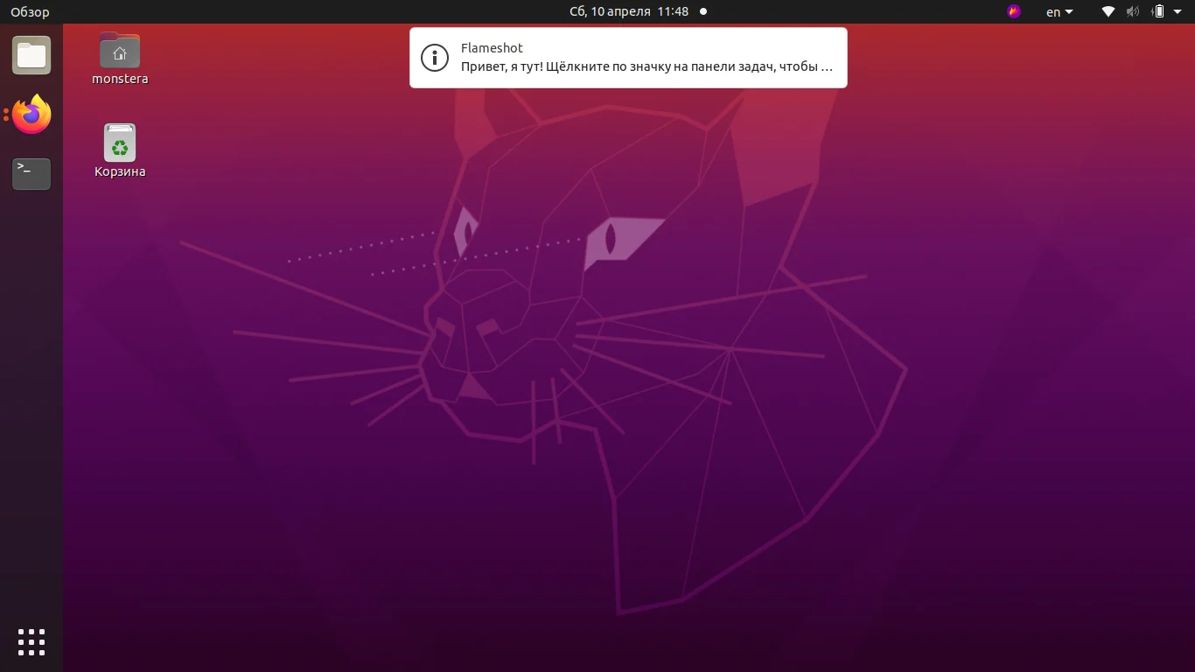1195x672 pixels.
Task: Launch Terminal from the dock
Action: point(31,174)
